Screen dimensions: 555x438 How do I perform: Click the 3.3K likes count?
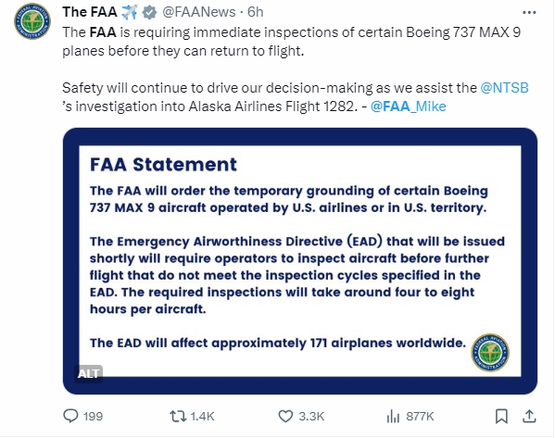[x=311, y=417]
